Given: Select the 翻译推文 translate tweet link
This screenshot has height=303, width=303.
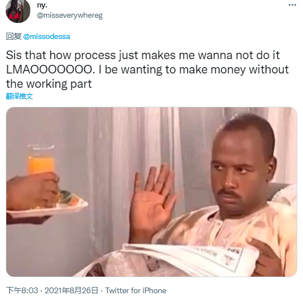Looking at the screenshot, I should pyautogui.click(x=19, y=96).
